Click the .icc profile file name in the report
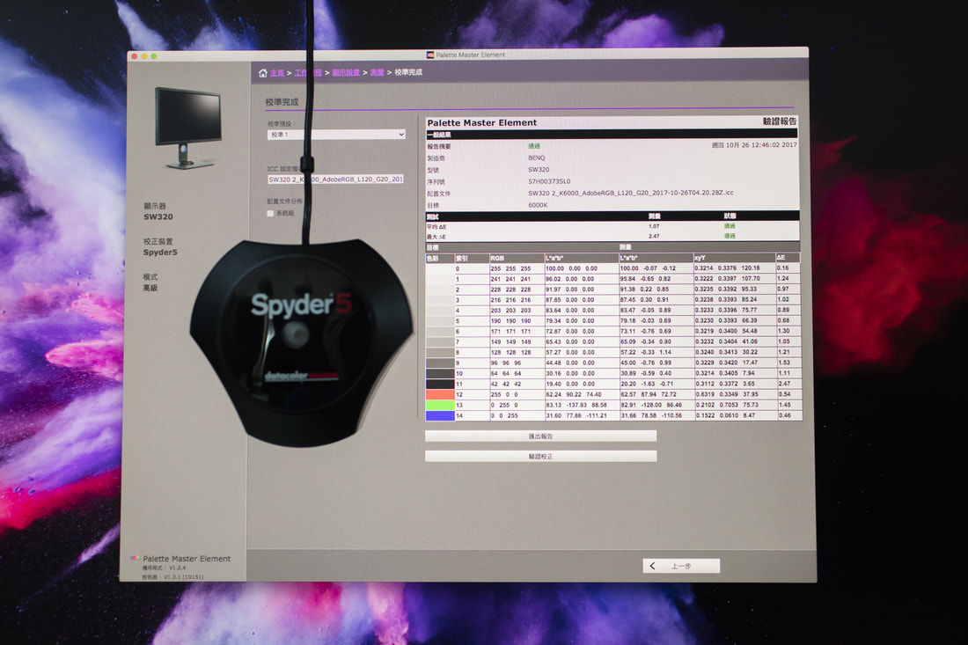 630,194
